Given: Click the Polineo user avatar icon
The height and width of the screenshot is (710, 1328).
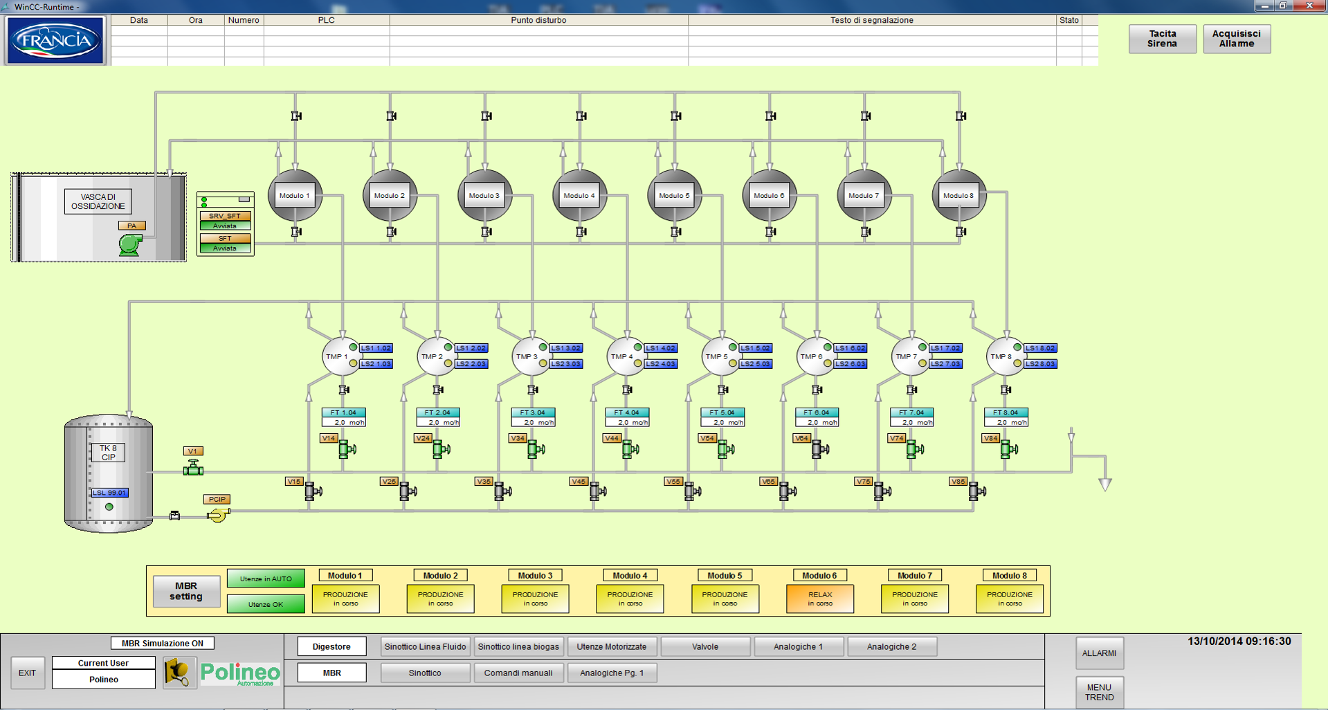Looking at the screenshot, I should (179, 672).
